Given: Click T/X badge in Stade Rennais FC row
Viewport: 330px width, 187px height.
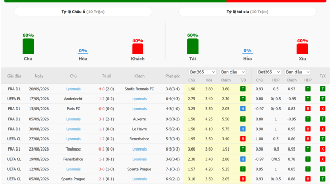Looking at the screenshot, I should click(322, 89).
